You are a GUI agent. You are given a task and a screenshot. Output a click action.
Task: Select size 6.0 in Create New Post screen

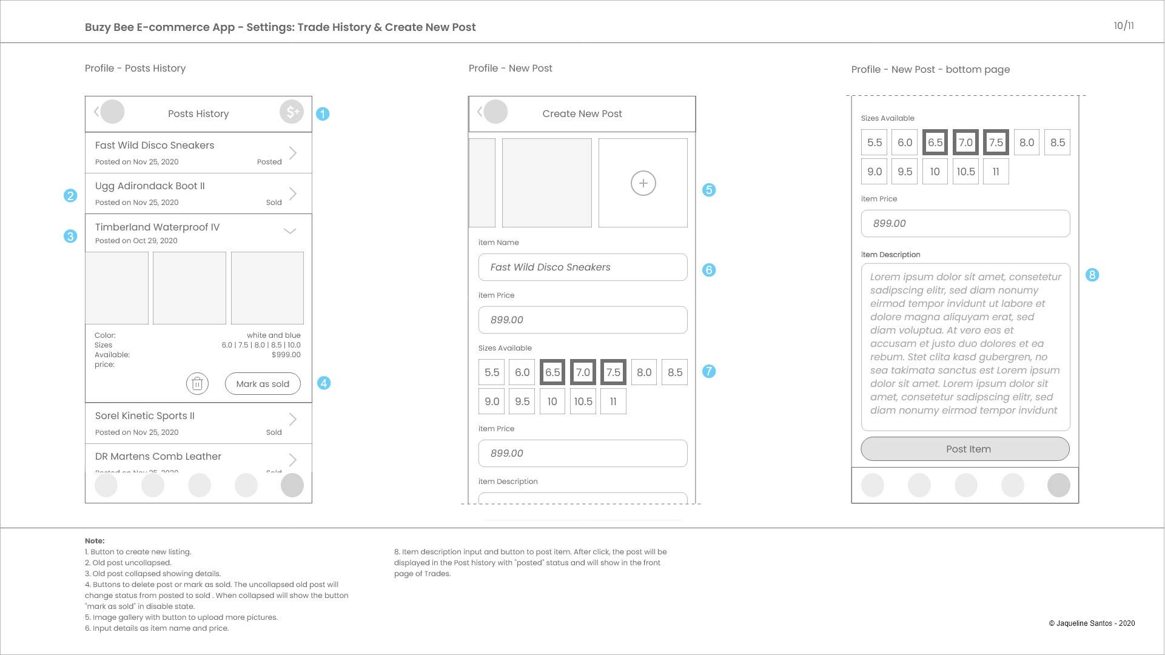(x=522, y=372)
